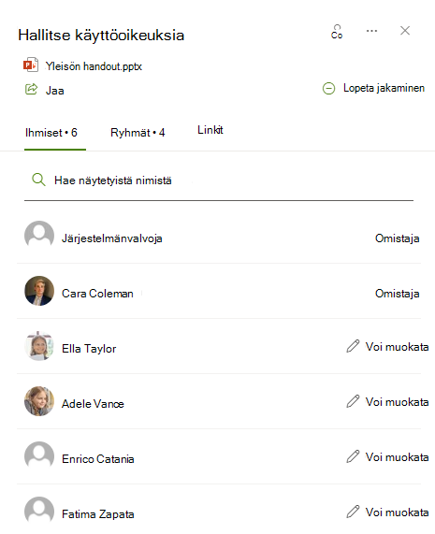Expand Ella Taylor's Voi muokata permission
The height and width of the screenshot is (534, 435).
point(387,347)
